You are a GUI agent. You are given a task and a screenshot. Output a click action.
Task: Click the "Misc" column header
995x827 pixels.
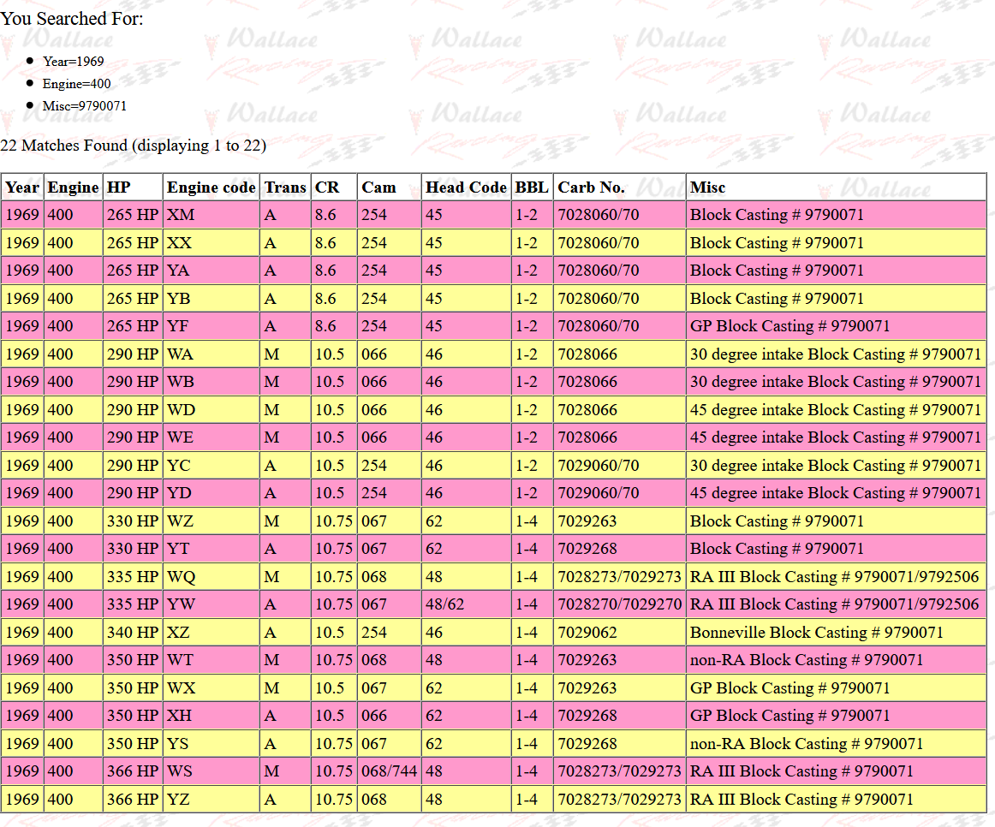pos(707,187)
